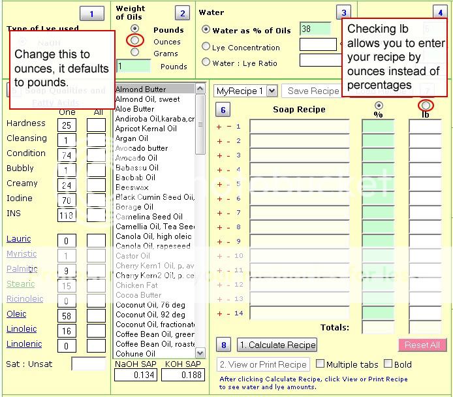Click the step 3 help button
Screen dimensions: 453x397
pos(343,12)
